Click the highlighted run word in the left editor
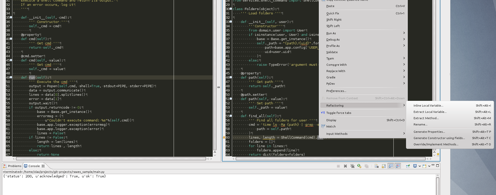This screenshot has width=496, height=195. tap(32, 77)
